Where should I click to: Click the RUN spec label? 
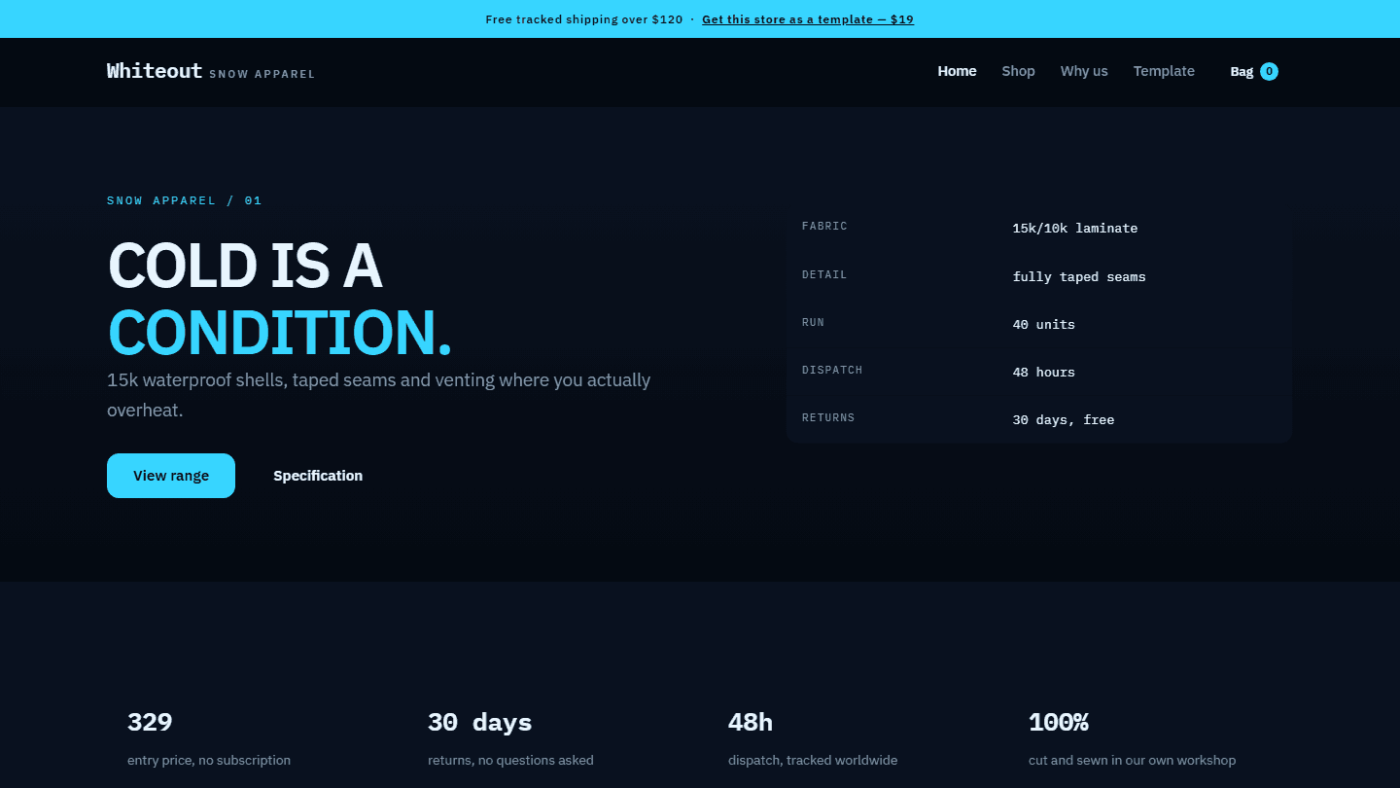813,322
